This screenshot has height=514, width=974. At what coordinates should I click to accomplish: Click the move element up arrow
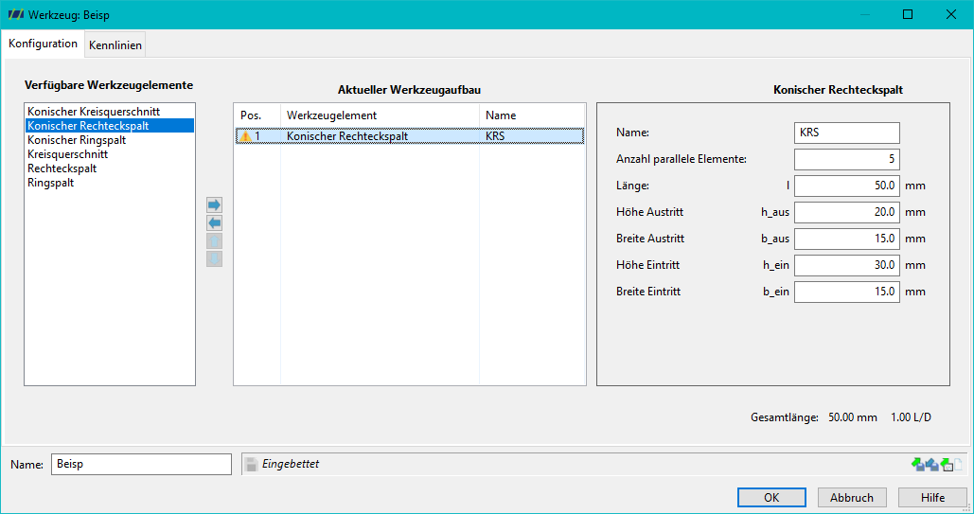(x=214, y=241)
